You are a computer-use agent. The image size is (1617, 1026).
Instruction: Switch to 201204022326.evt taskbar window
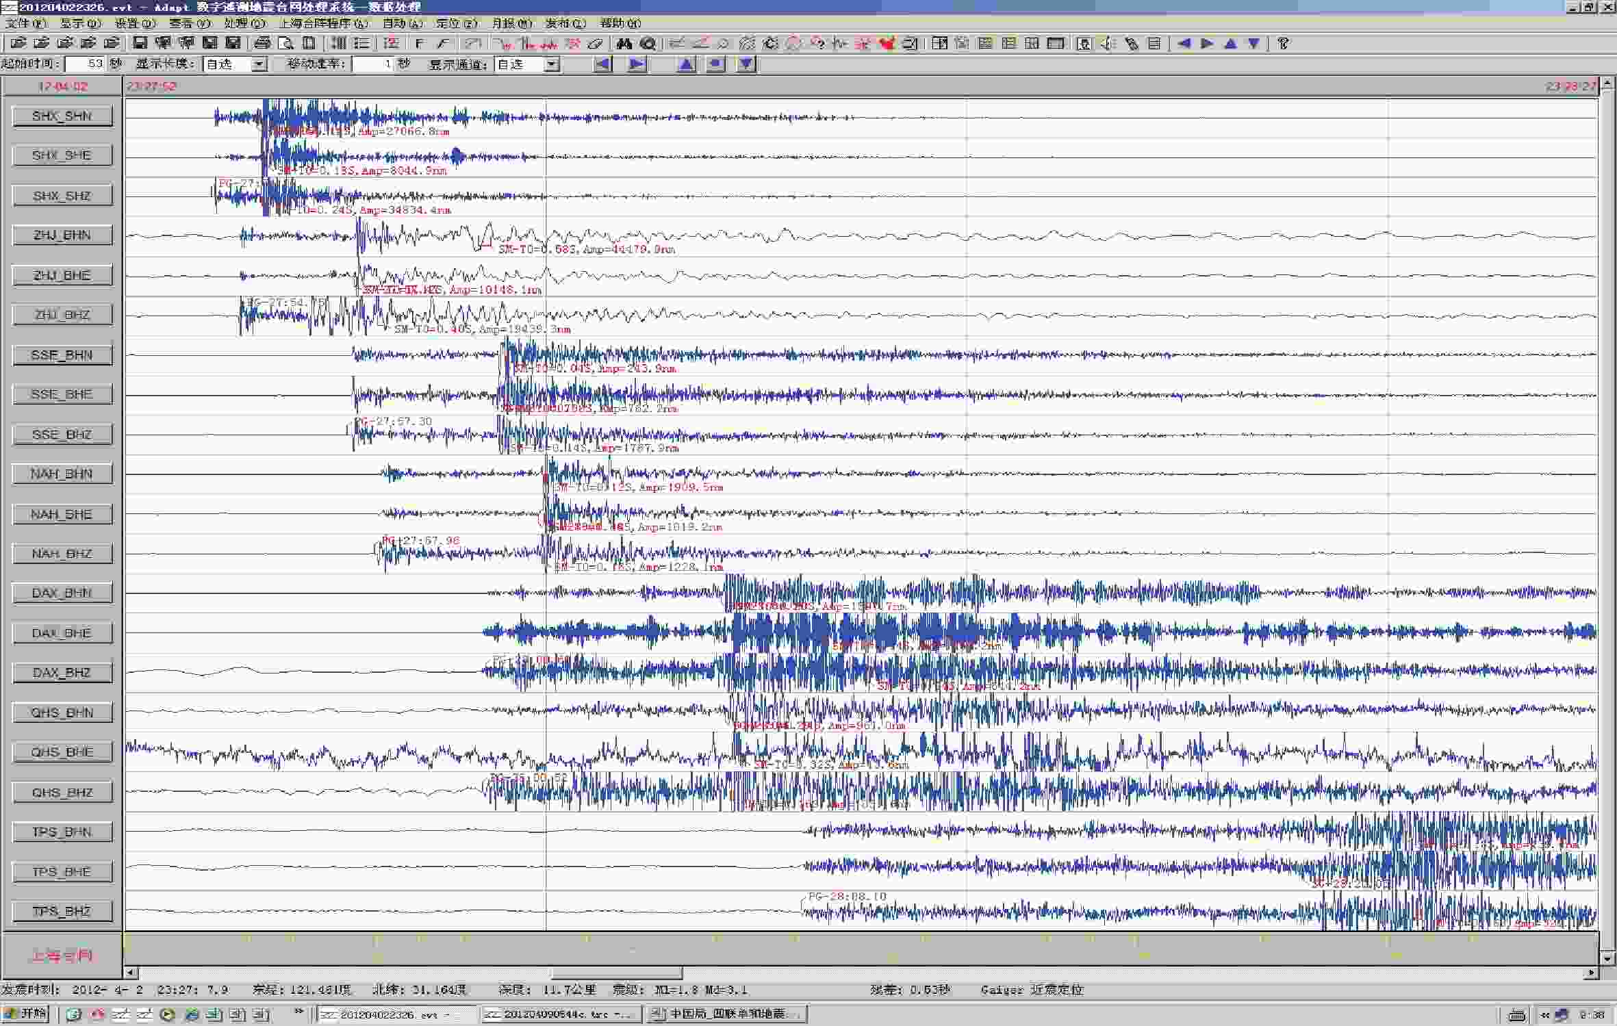(x=397, y=1014)
